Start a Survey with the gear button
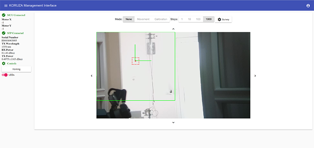The image size is (314, 148). 223,20
